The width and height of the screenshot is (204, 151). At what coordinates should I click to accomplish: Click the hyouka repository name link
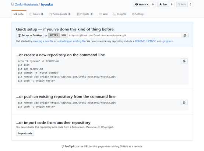tap(47, 4)
